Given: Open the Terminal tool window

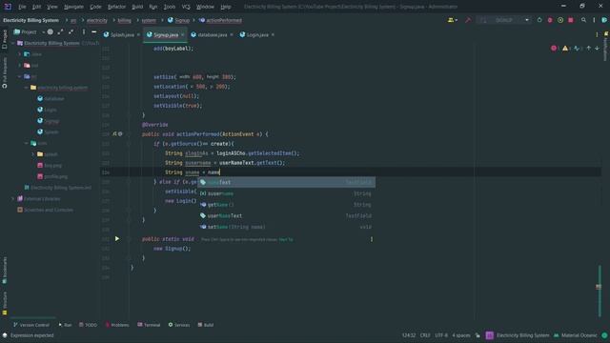Looking at the screenshot, I should [x=149, y=325].
